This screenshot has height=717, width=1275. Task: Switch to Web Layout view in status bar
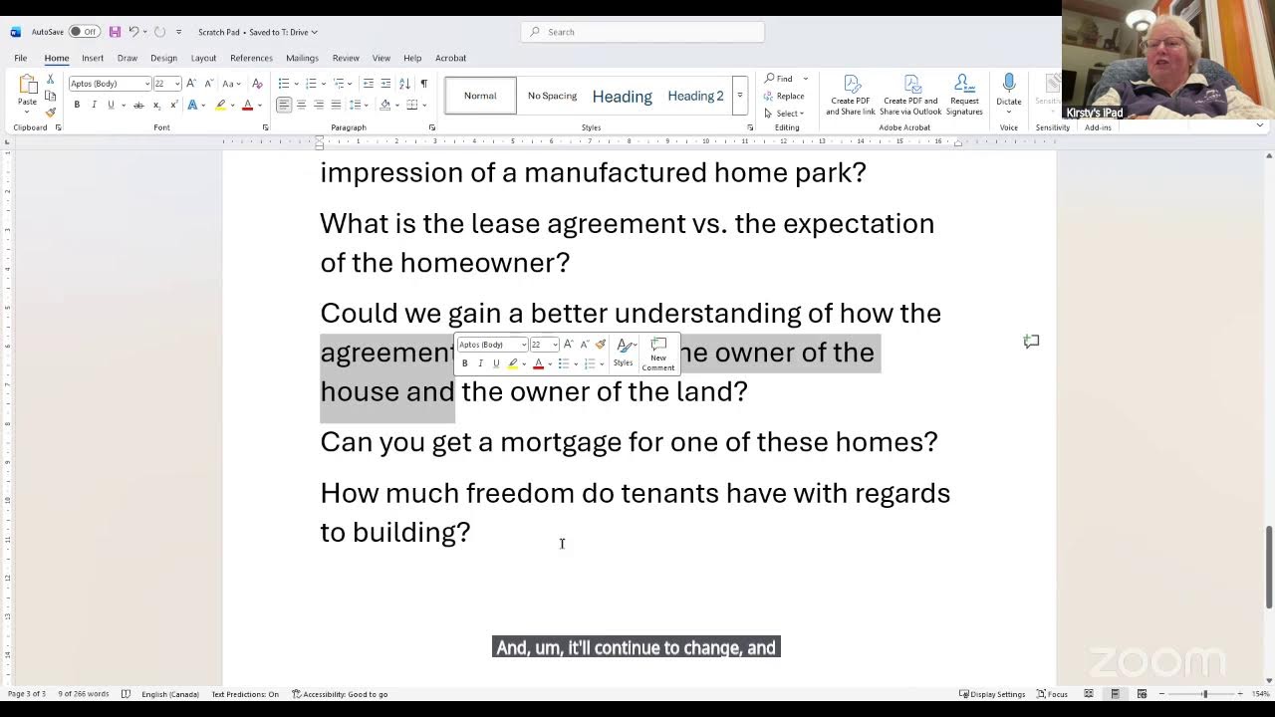[x=1142, y=694]
